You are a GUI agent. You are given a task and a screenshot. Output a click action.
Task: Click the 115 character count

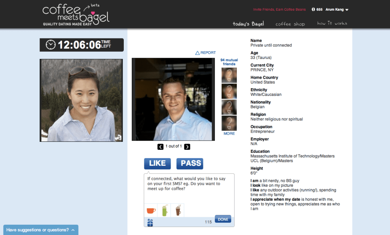208,222
